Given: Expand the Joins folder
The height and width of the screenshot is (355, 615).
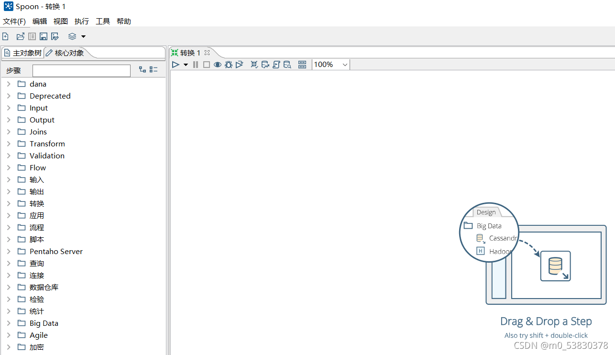Looking at the screenshot, I should (9, 132).
